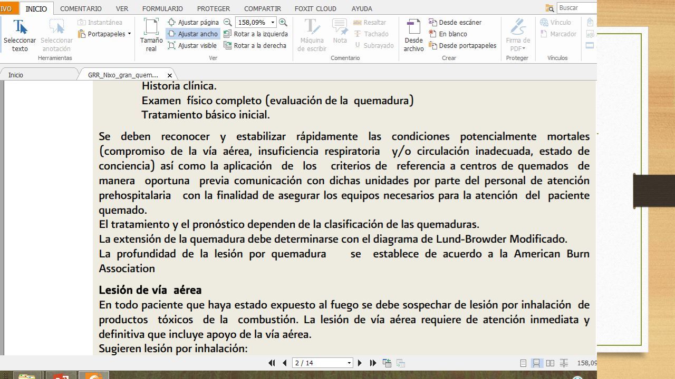The image size is (675, 379).
Task: Open the PROTEGER ribbon tab
Action: click(x=214, y=8)
